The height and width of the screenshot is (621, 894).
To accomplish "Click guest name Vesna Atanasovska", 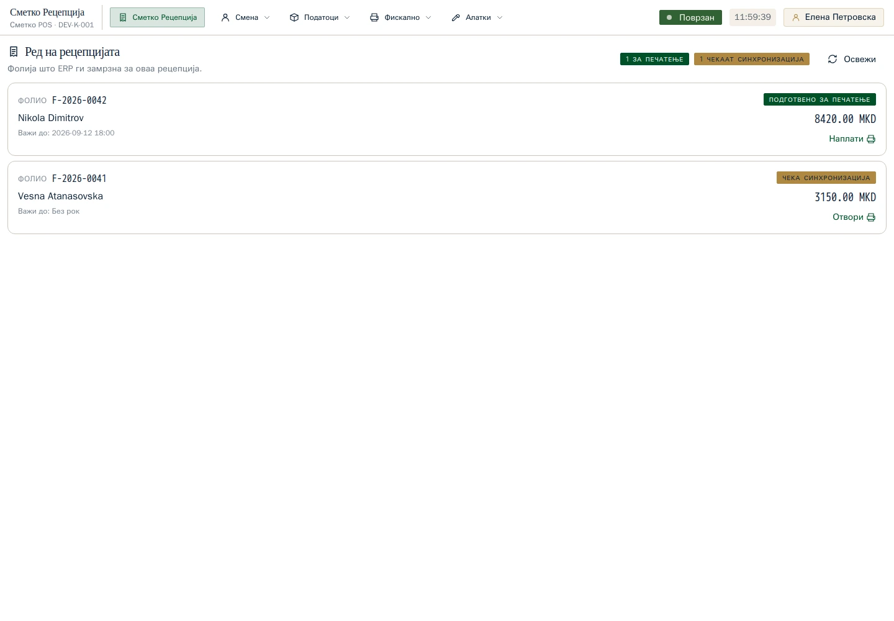I will 60,196.
